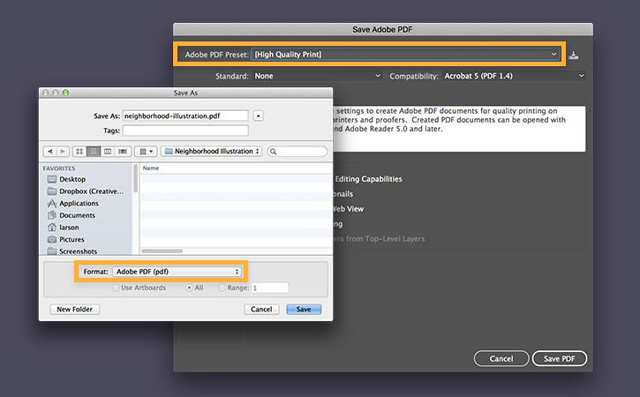640x397 pixels.
Task: Select Desktop in Favorites sidebar
Action: pyautogui.click(x=72, y=179)
